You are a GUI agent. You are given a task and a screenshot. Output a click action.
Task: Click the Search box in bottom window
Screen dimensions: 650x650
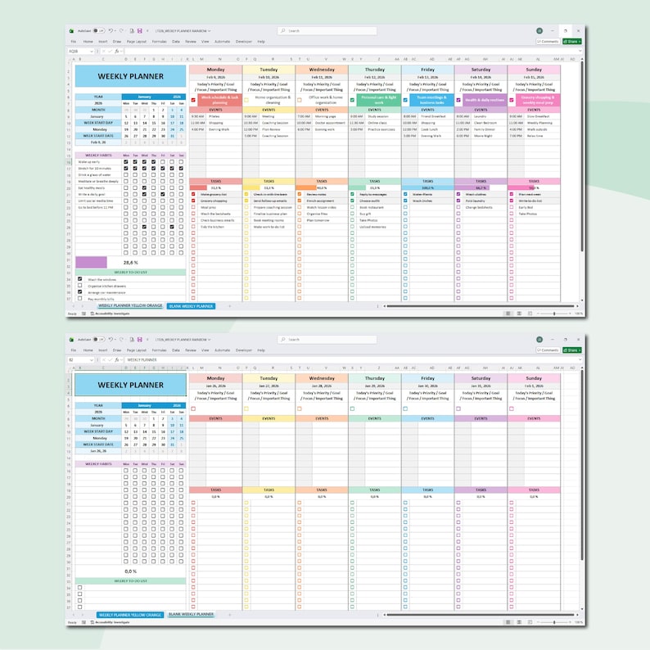pos(327,339)
